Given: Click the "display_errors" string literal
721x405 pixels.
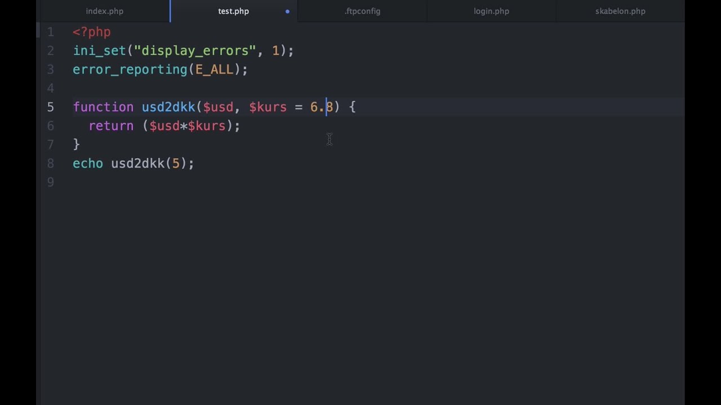Looking at the screenshot, I should pos(194,51).
